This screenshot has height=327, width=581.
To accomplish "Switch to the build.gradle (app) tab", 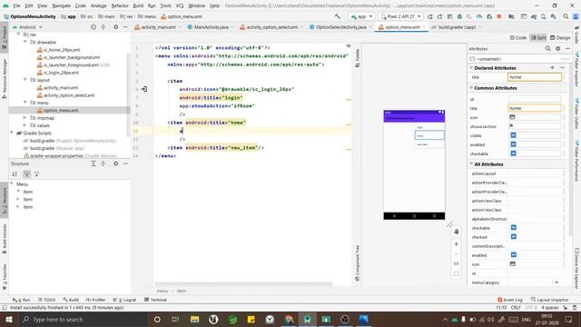I will 457,27.
